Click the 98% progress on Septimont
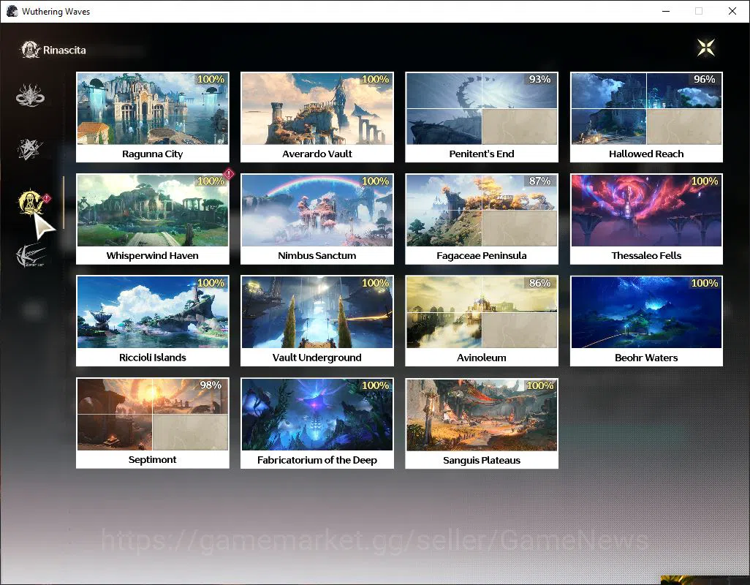 [211, 385]
